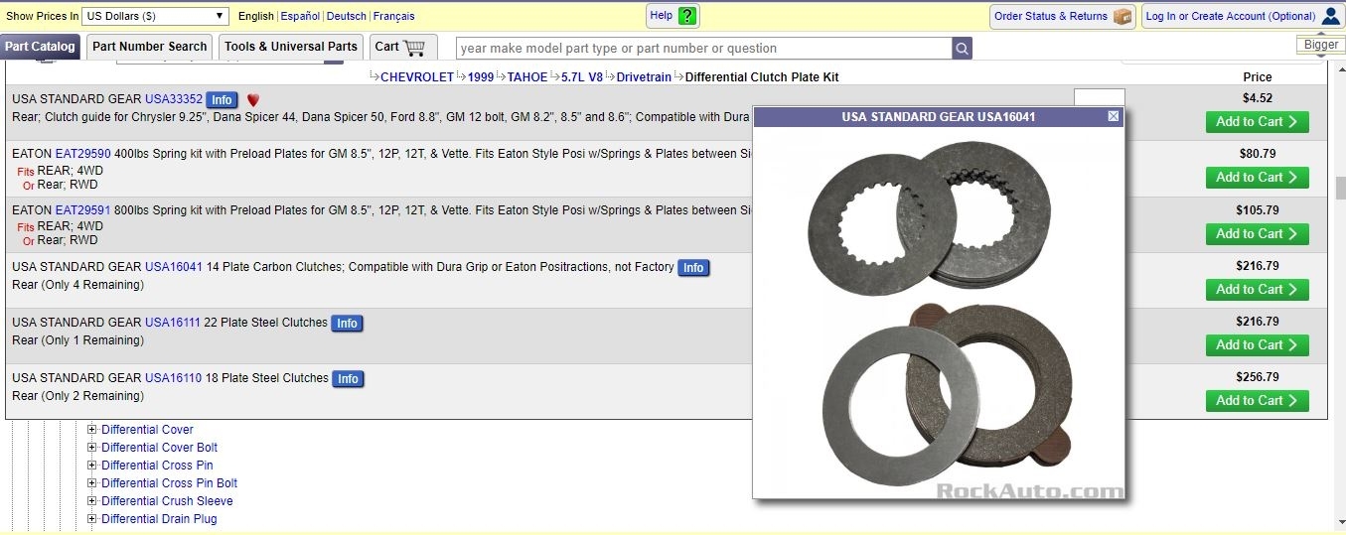Click the search text field
This screenshot has height=535, width=1346.
click(x=703, y=48)
